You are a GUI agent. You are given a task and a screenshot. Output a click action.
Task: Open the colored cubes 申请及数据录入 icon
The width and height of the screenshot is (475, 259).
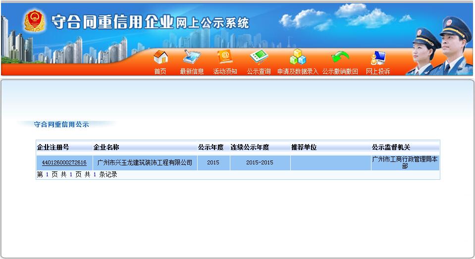(x=298, y=57)
